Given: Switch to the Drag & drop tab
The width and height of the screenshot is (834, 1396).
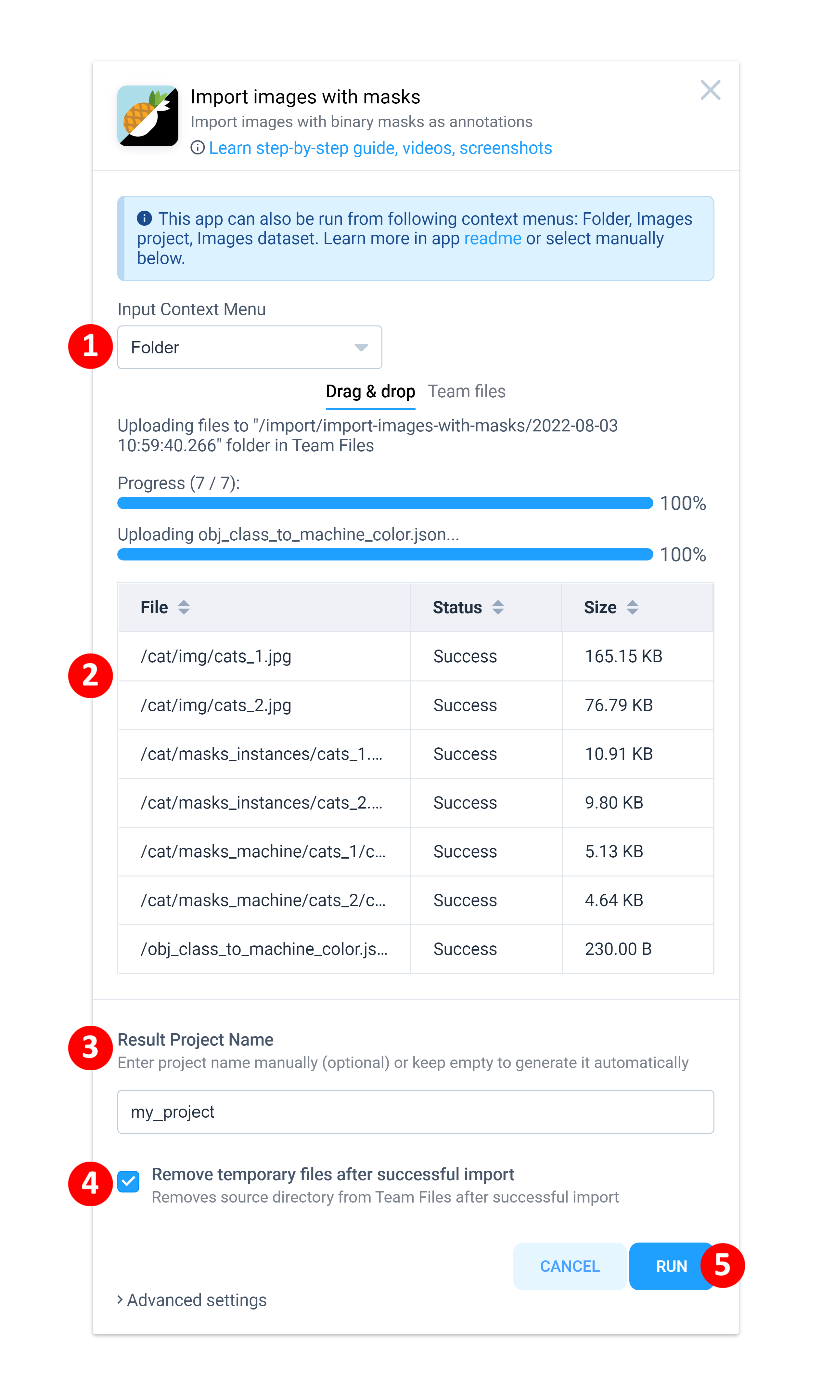Looking at the screenshot, I should coord(370,391).
